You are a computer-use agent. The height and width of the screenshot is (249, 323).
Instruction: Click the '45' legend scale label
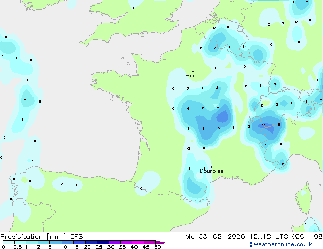146,247
